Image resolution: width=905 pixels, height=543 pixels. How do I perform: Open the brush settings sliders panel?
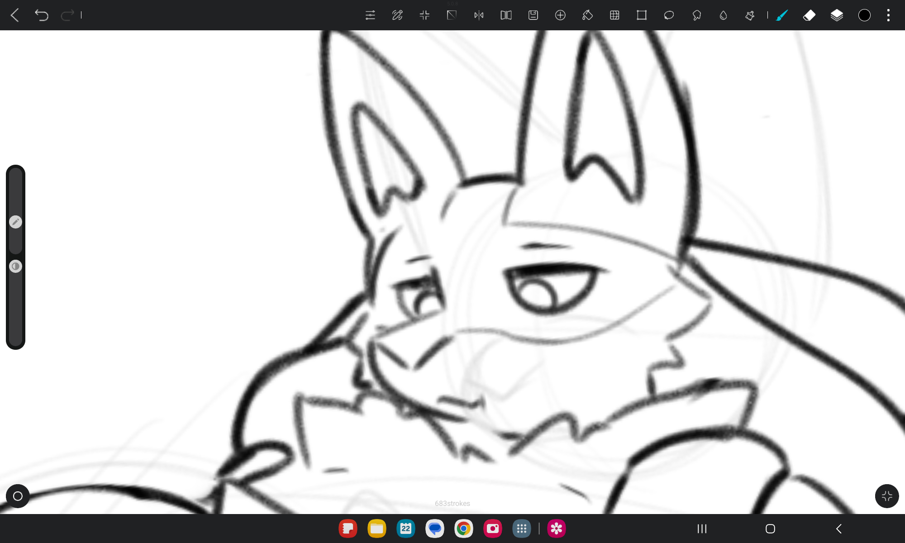click(x=370, y=15)
